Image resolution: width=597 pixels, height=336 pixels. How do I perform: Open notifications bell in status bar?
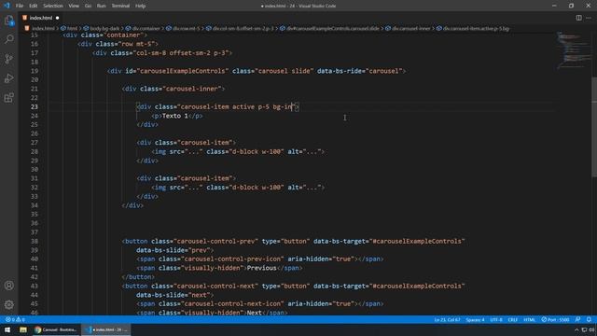click(x=589, y=319)
